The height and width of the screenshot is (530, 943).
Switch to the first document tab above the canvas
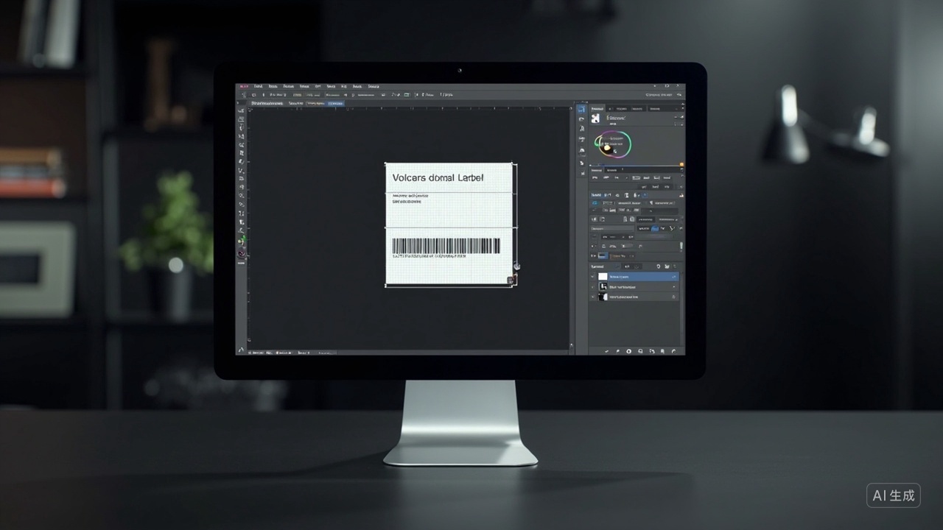[267, 103]
